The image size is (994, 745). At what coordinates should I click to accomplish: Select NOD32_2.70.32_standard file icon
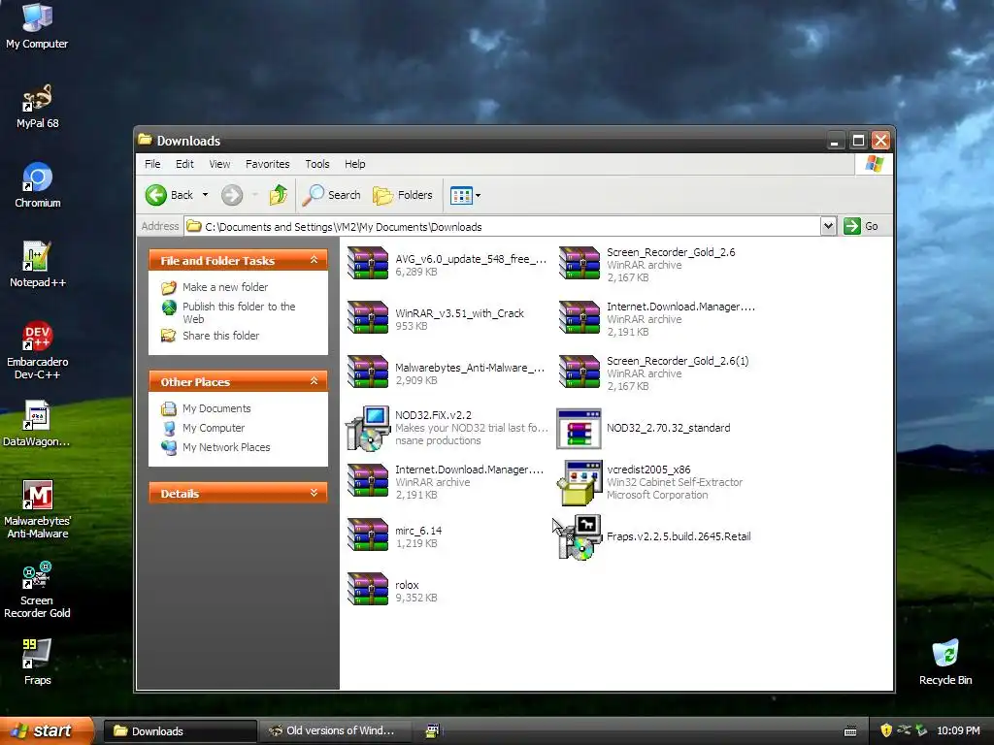(x=579, y=428)
